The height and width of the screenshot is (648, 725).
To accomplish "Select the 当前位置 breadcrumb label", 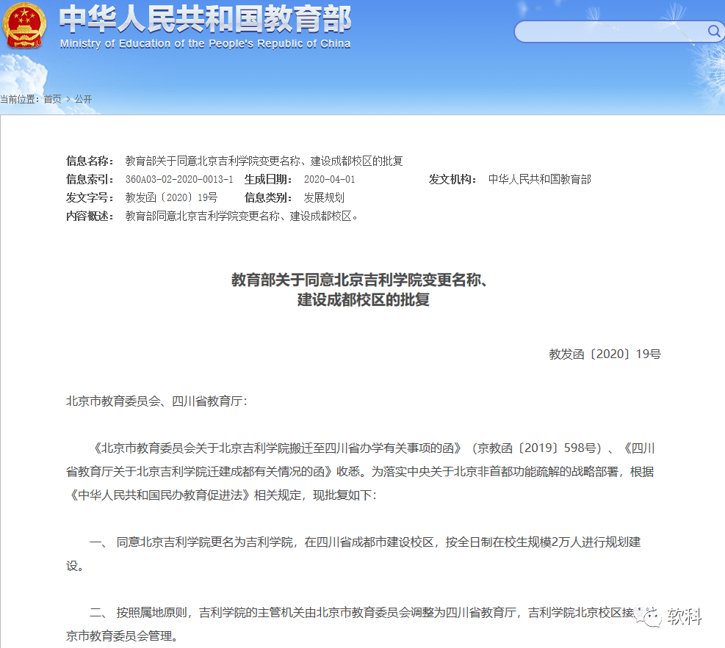I will 20,99.
